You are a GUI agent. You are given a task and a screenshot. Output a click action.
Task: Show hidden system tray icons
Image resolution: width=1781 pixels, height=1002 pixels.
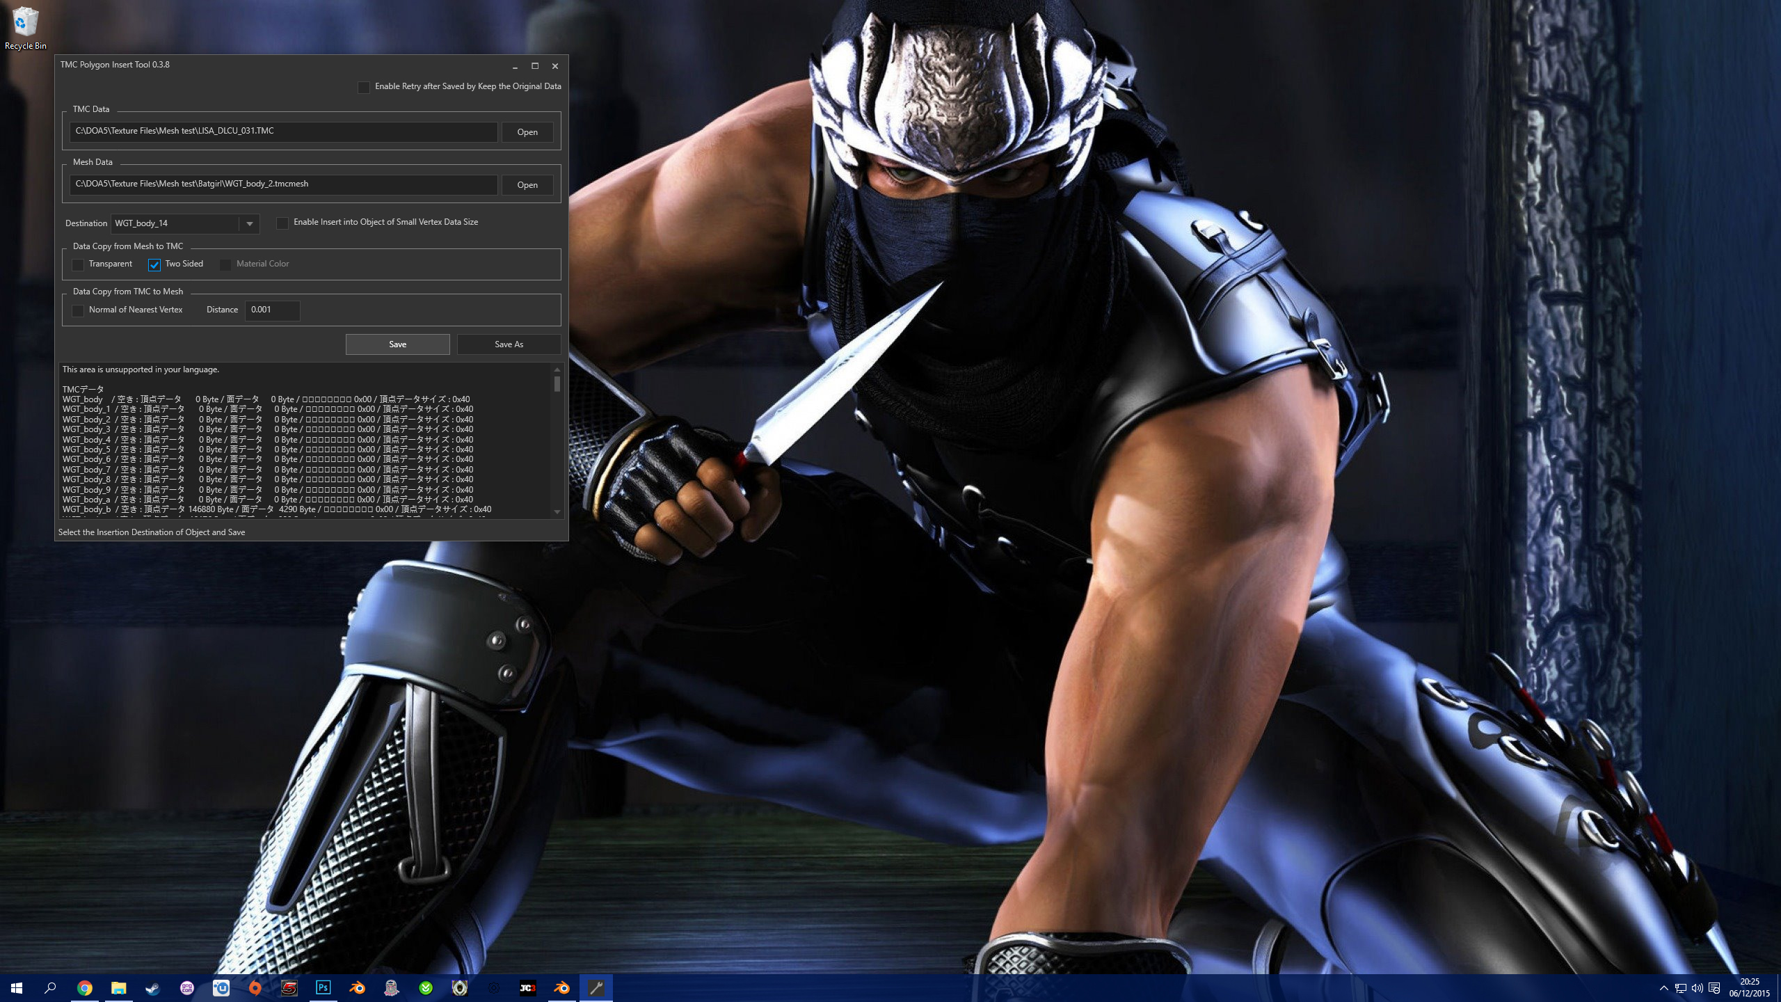tap(1663, 988)
